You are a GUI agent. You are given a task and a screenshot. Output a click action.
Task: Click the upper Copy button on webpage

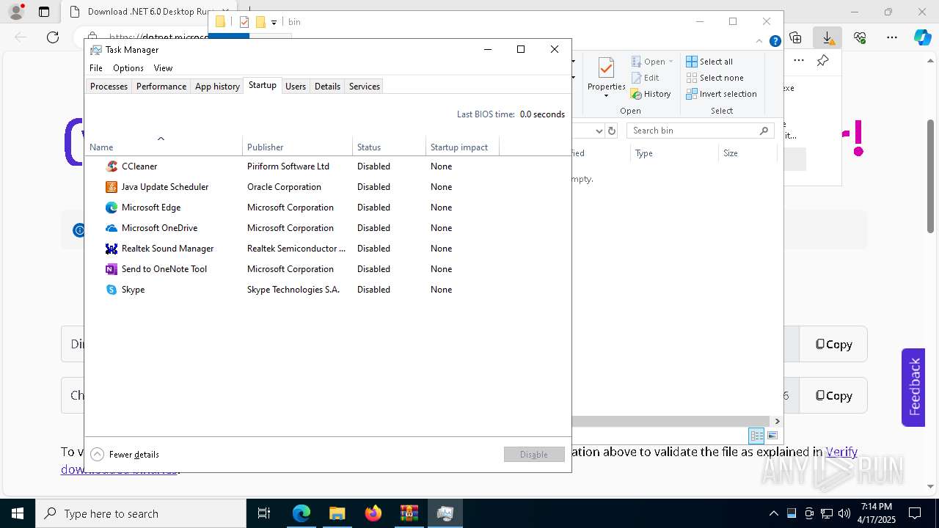click(x=833, y=345)
